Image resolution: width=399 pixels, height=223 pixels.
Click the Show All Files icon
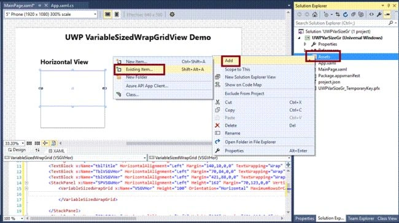point(361,15)
